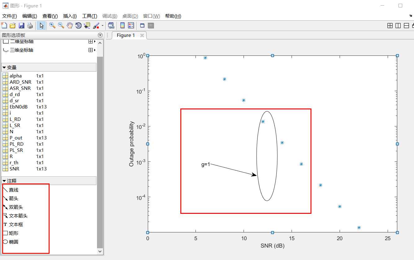Hide the plot tools panel
The width and height of the screenshot is (414, 260).
pyautogui.click(x=143, y=26)
